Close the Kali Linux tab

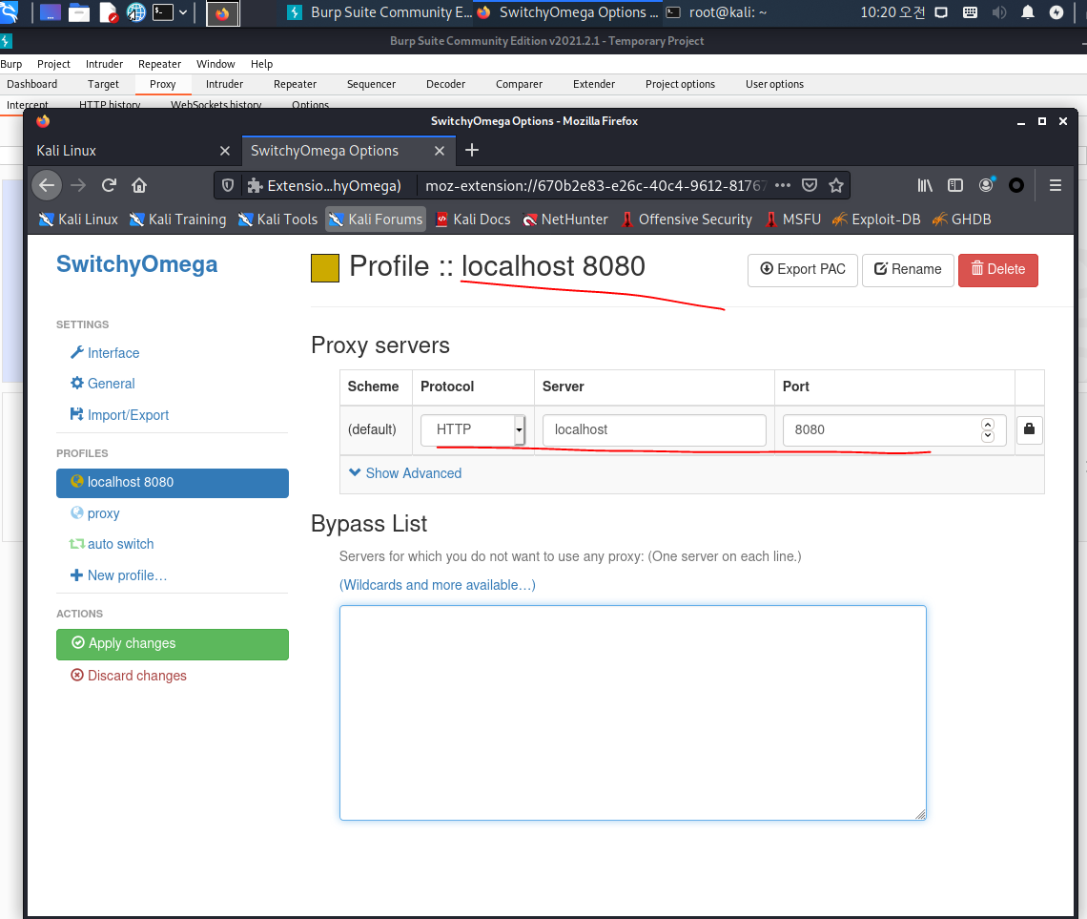click(x=225, y=151)
